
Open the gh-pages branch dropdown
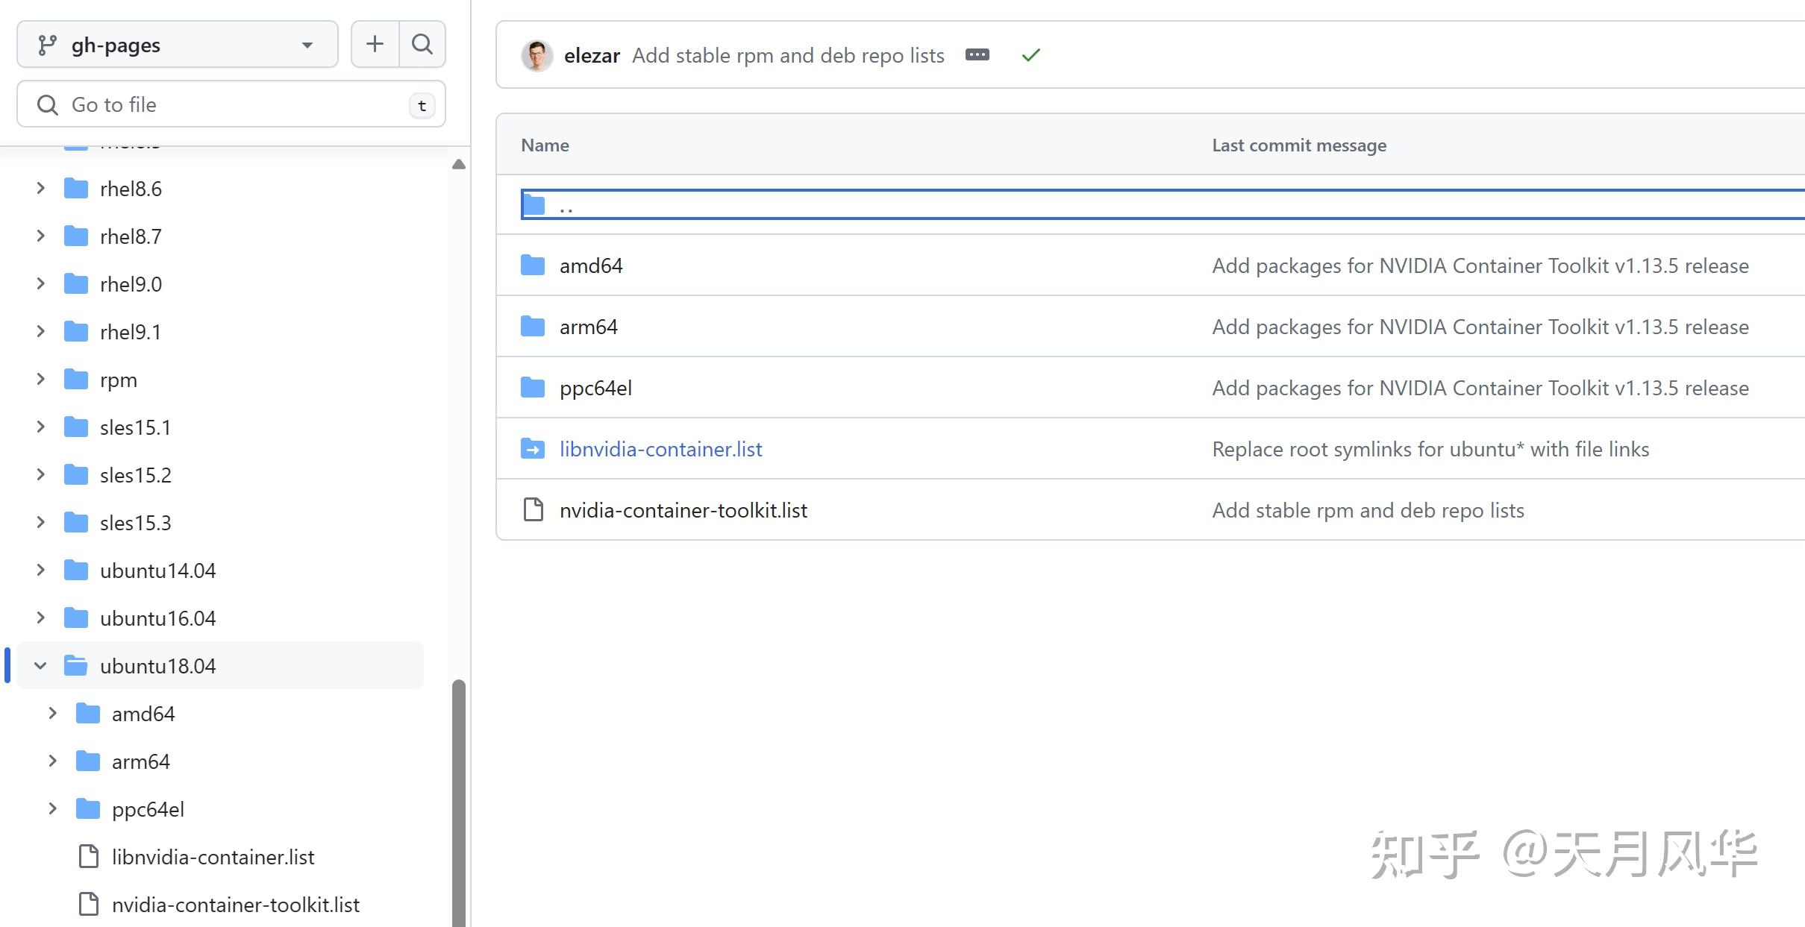pyautogui.click(x=177, y=45)
